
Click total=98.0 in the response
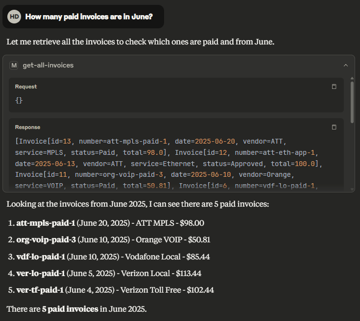[x=143, y=153]
